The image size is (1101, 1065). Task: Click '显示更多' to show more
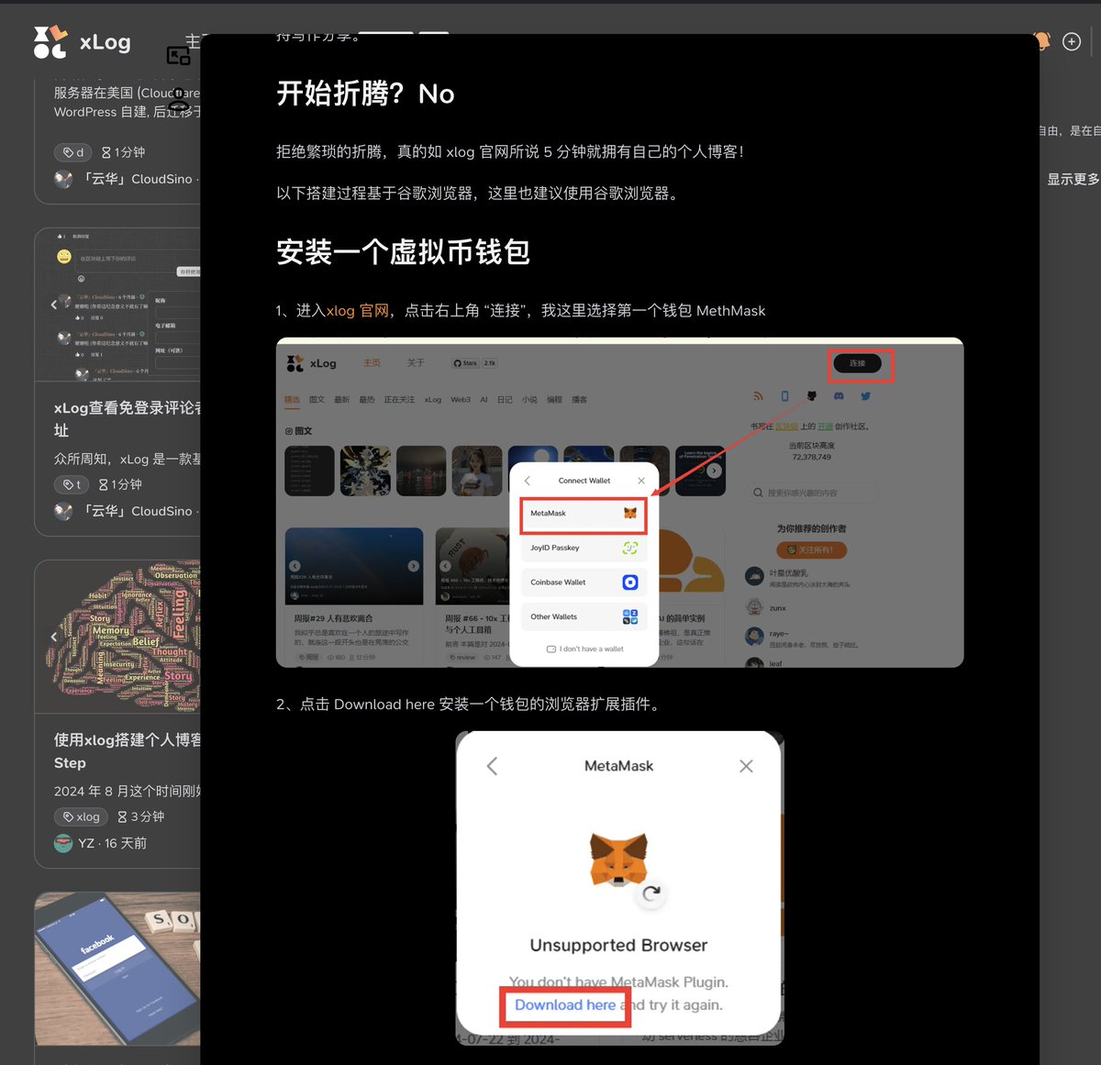pyautogui.click(x=1073, y=179)
